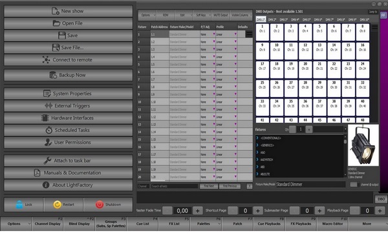Click the blue Lock padlock icon
The width and height of the screenshot is (388, 244).
(19, 205)
